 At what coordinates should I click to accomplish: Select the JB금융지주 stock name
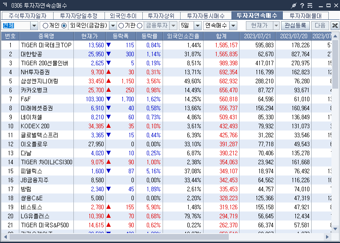coord(34,180)
